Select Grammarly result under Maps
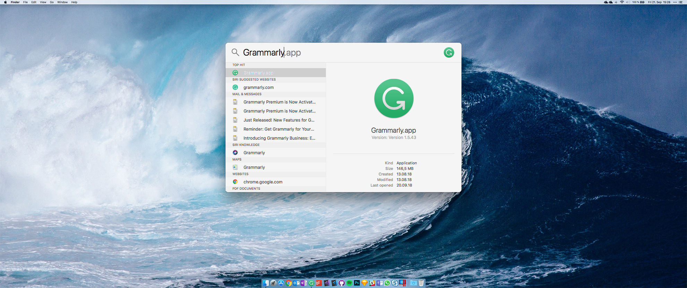Screen dimensions: 687x288 tap(276, 167)
